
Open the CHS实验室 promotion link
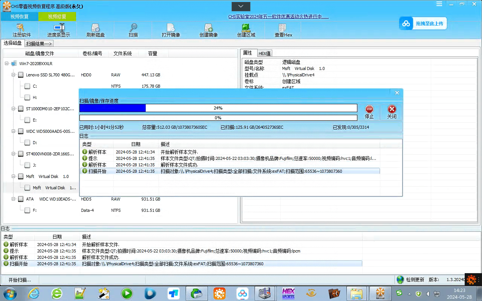(278, 17)
